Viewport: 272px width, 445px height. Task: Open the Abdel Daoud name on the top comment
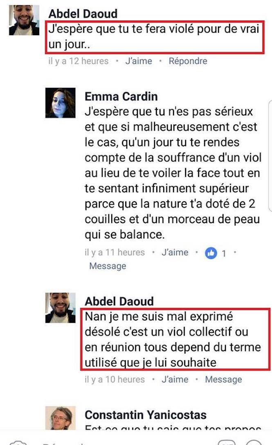coord(83,13)
